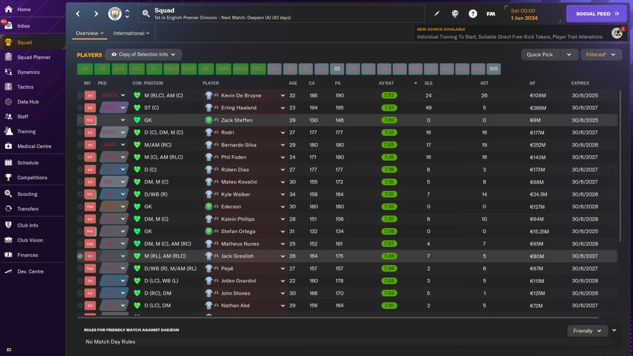Sort the table by AV RAT column
Screen dimensions: 633x356
[386, 83]
